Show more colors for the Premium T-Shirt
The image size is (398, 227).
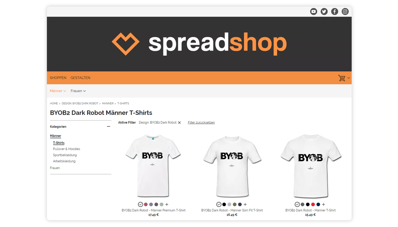pos(167,204)
